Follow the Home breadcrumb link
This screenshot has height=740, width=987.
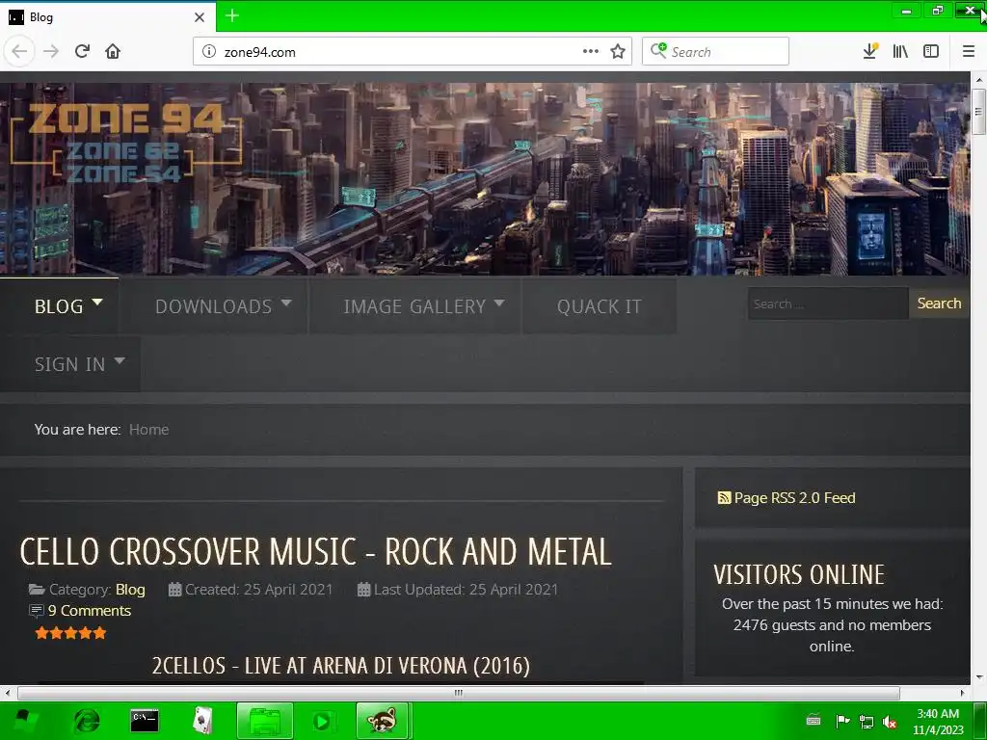pyautogui.click(x=148, y=429)
